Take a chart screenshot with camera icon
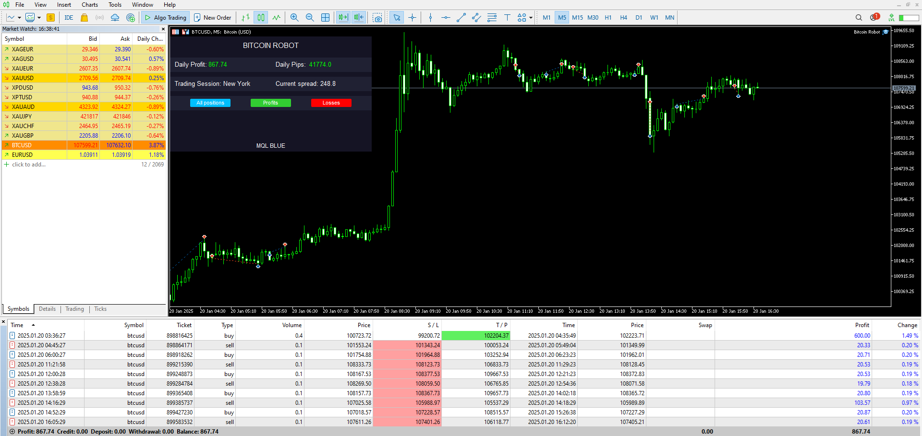Image resolution: width=922 pixels, height=436 pixels. click(x=378, y=18)
